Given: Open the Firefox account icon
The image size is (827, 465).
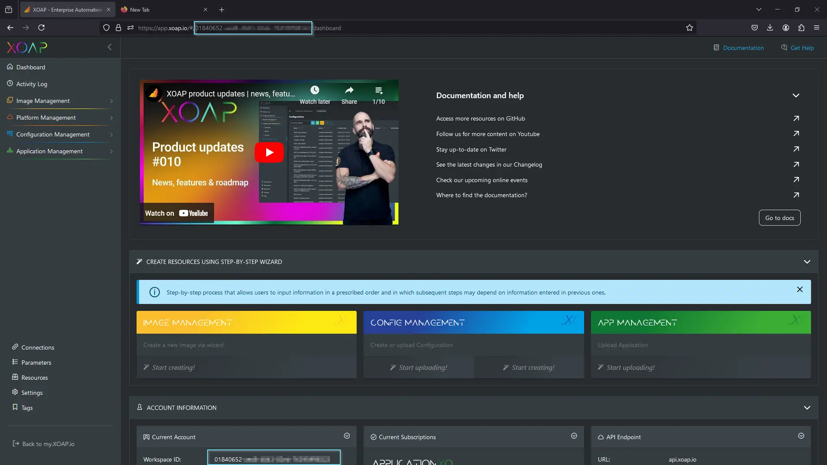Looking at the screenshot, I should click(x=786, y=28).
